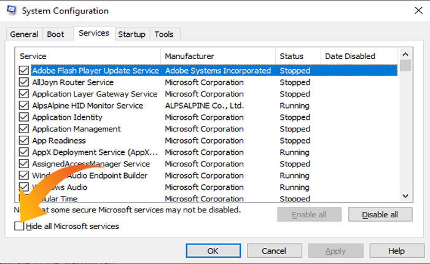Click the Date Disabled column header

click(359, 56)
